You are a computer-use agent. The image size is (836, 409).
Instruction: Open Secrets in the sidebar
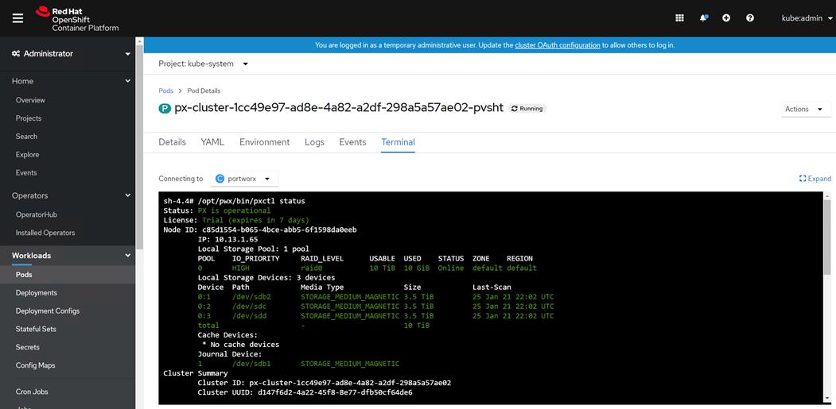pos(28,347)
